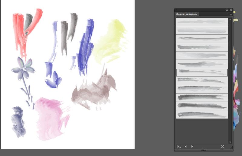Select the eighth brush stroke thumbnail

click(202, 81)
